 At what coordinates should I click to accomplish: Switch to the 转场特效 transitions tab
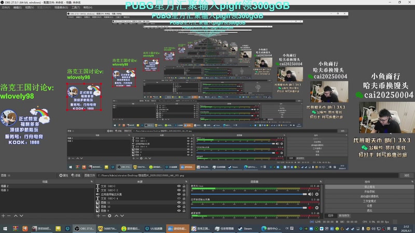coord(344,216)
